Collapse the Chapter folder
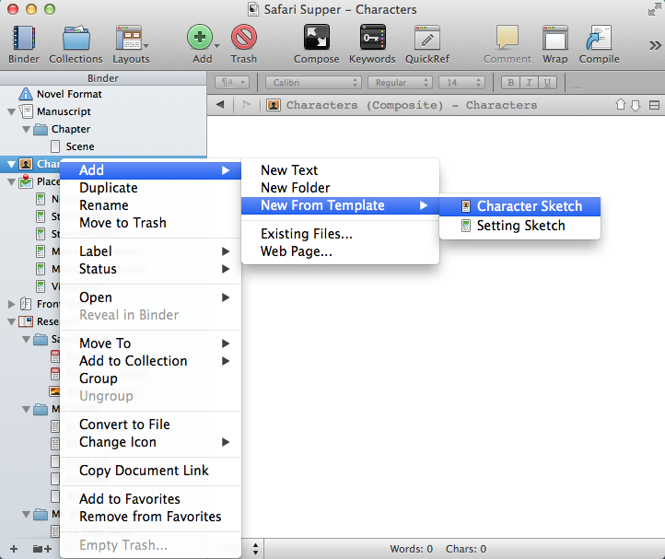 tap(27, 129)
